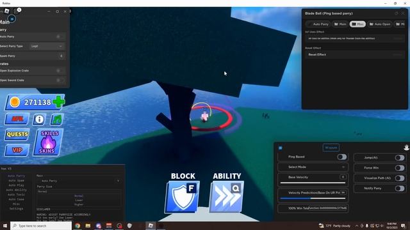This screenshot has width=410, height=230.
Task: Click the round blue icon next to Main
Action: point(12,19)
